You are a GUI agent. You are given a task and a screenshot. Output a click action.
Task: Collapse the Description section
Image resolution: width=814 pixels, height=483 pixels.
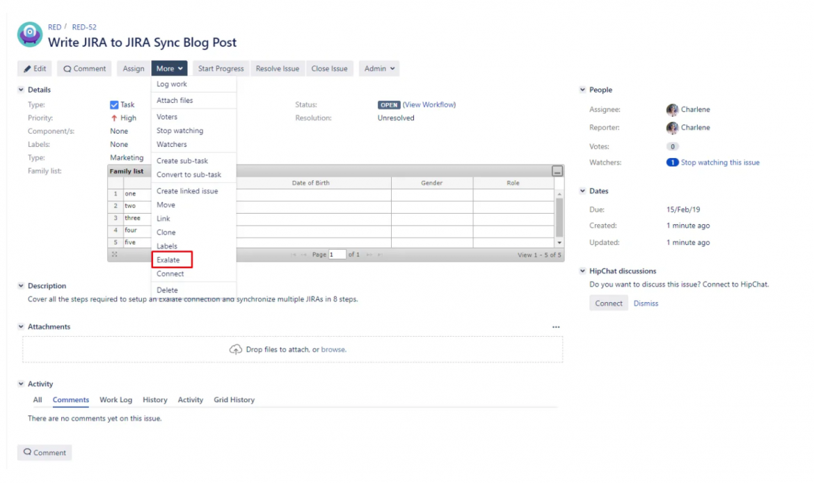click(x=22, y=285)
